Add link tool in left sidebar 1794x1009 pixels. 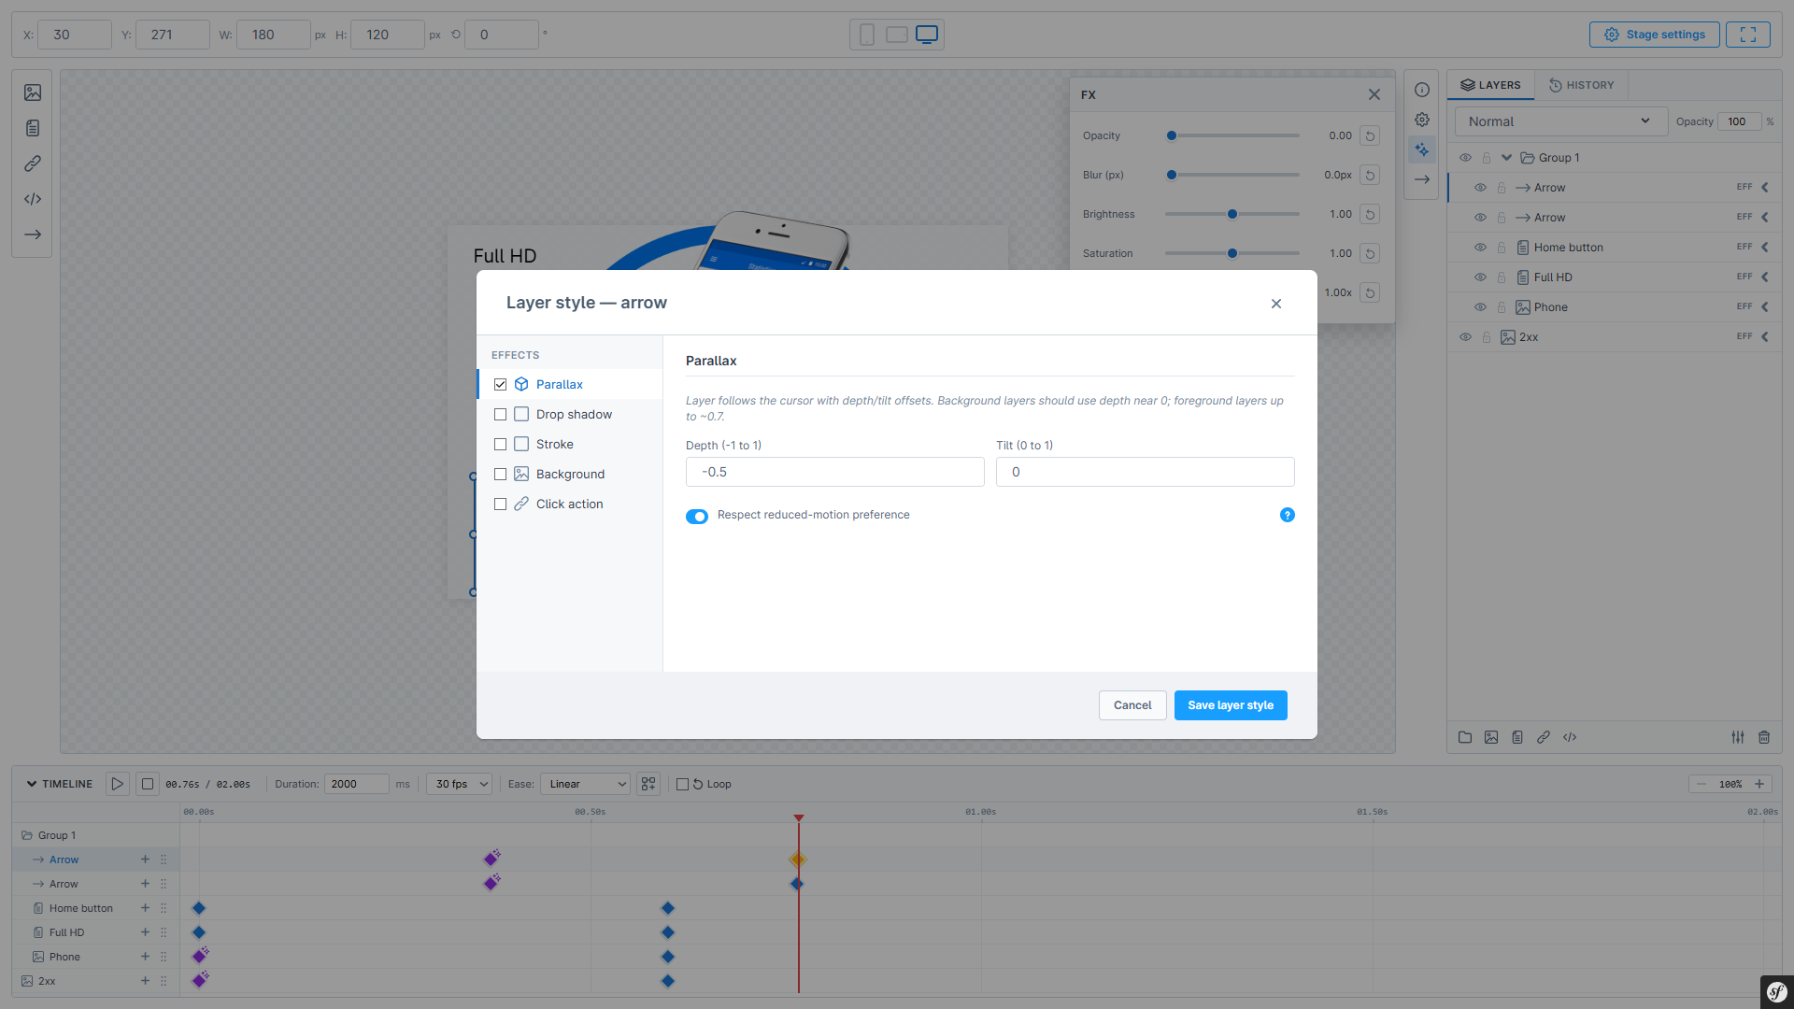pyautogui.click(x=33, y=163)
